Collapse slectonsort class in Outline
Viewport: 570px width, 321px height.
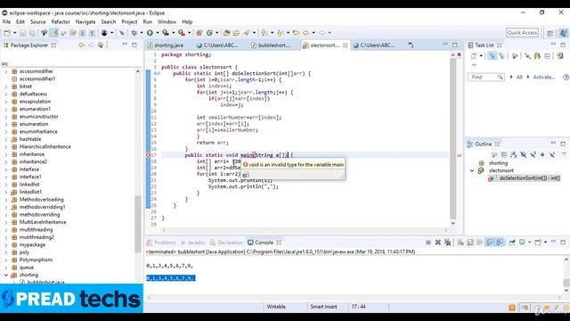(x=472, y=170)
